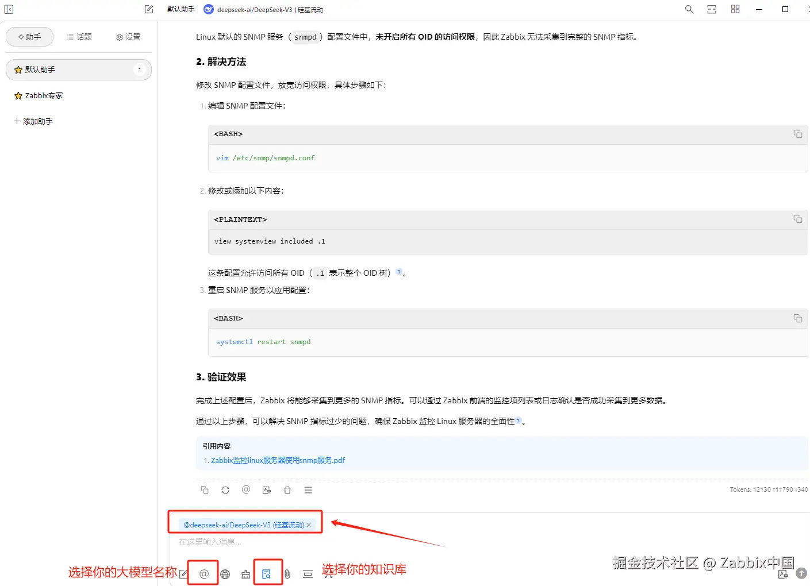The width and height of the screenshot is (810, 586).
Task: Copy the vim snmpd.conf code block
Action: (x=798, y=134)
